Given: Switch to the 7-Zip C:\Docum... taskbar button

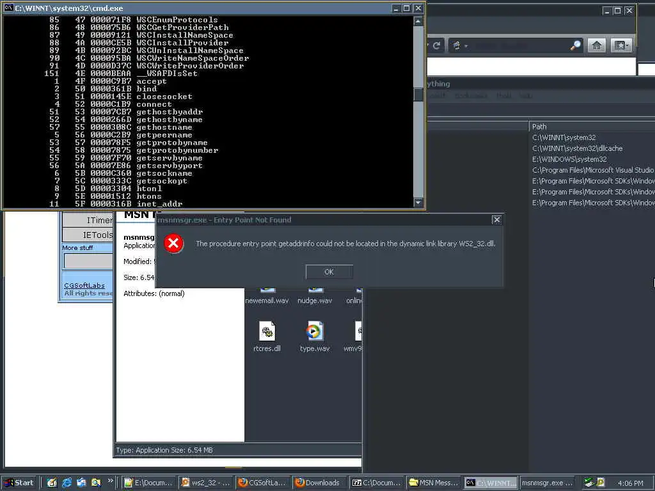Looking at the screenshot, I should coord(376,483).
